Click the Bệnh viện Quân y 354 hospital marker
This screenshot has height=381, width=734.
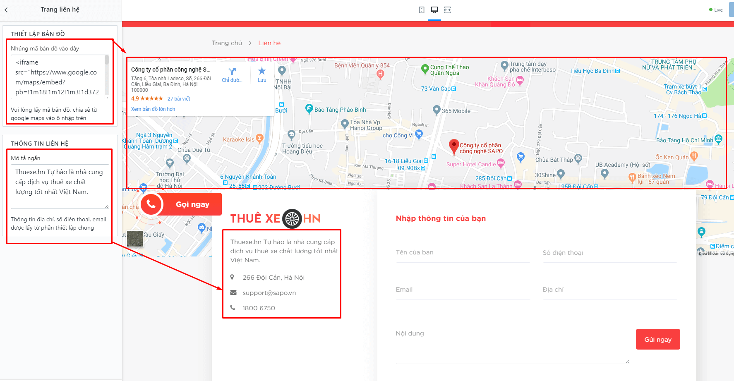(381, 74)
